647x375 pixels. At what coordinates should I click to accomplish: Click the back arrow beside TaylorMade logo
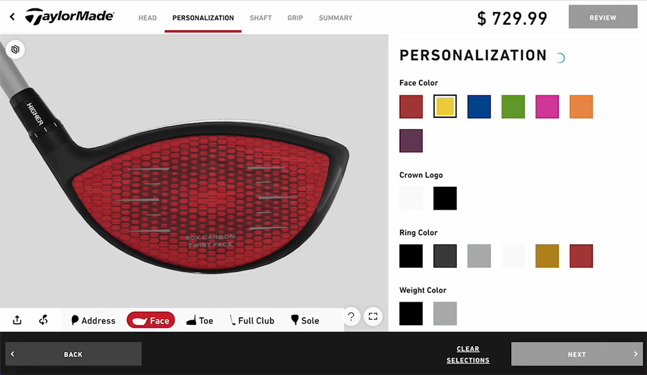pyautogui.click(x=12, y=17)
